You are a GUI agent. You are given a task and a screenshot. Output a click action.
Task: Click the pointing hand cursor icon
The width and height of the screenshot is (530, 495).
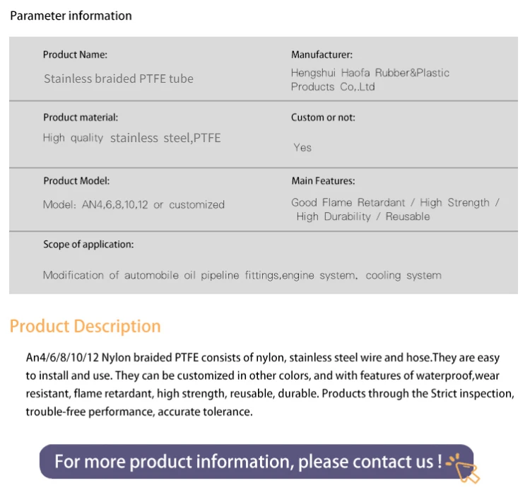(465, 467)
